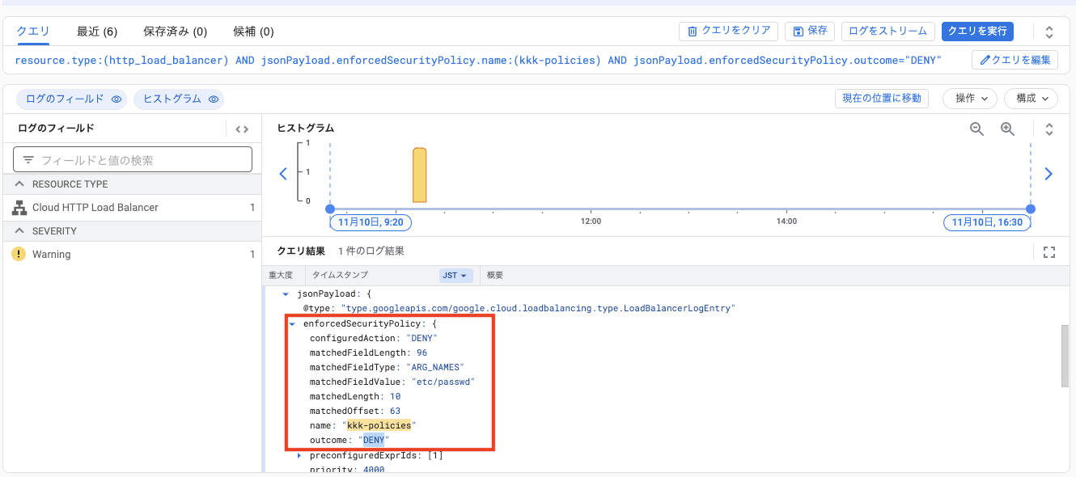
Task: Click the 11月10日, 9:20 start time label
Action: coord(371,222)
